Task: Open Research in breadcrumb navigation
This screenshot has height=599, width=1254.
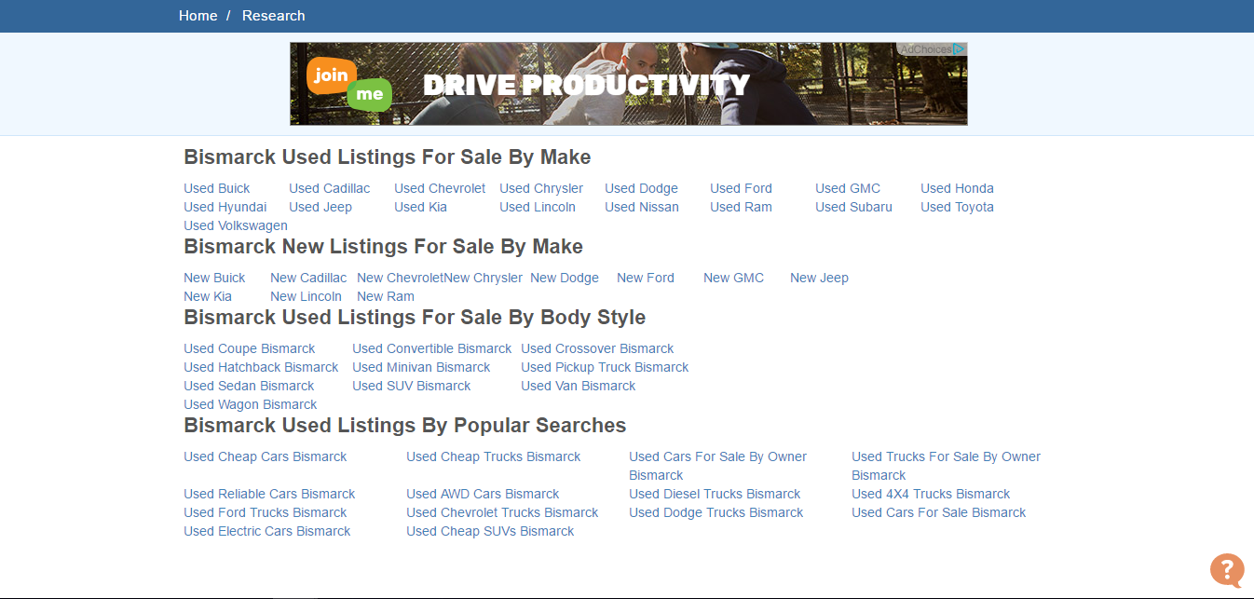Action: pyautogui.click(x=273, y=16)
